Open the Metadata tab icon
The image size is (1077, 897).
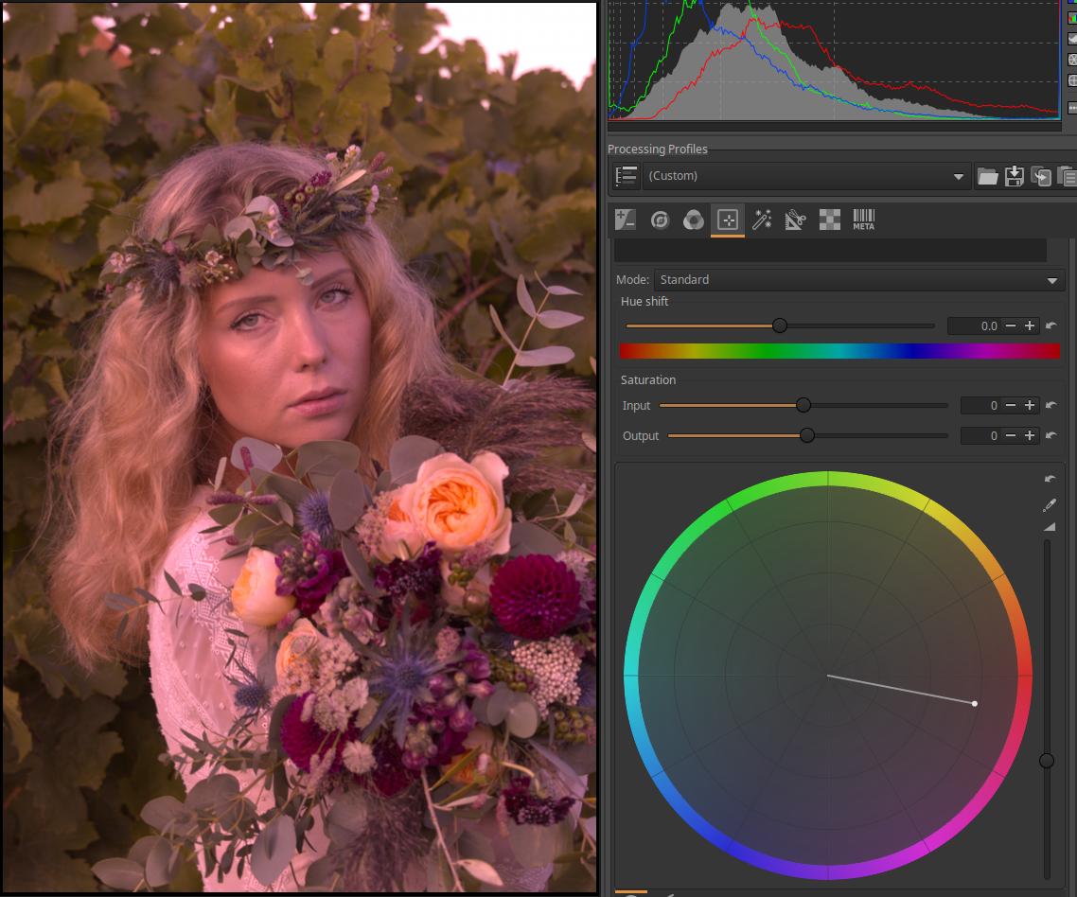coord(863,220)
